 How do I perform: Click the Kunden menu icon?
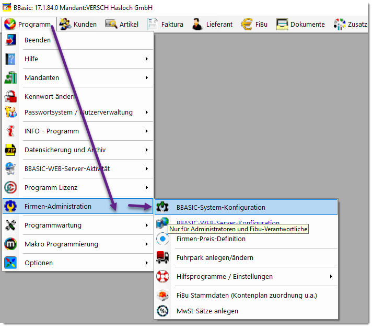coord(65,24)
